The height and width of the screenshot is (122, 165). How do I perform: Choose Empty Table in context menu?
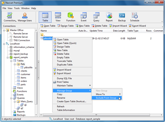[72, 58]
